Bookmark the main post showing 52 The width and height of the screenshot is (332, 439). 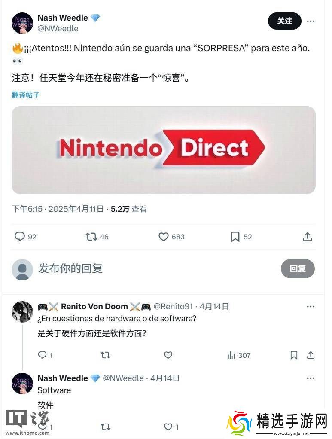[x=235, y=237]
